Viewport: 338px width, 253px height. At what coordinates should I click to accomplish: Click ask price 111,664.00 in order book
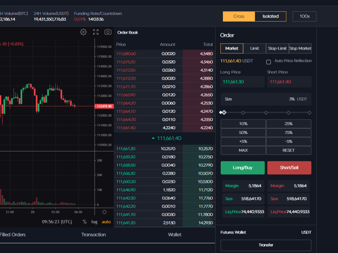pyautogui.click(x=126, y=120)
